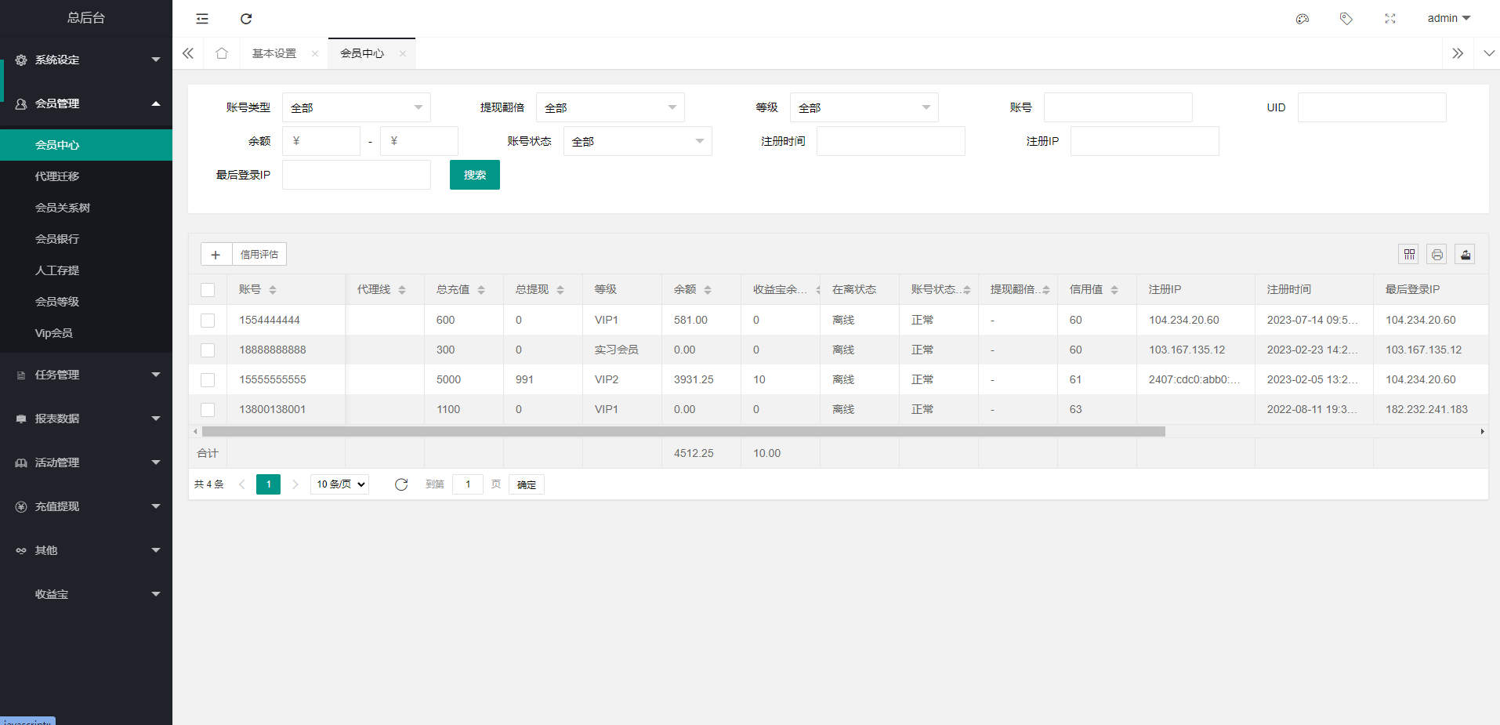The image size is (1500, 725).
Task: Print the table using the printer icon
Action: pyautogui.click(x=1437, y=254)
